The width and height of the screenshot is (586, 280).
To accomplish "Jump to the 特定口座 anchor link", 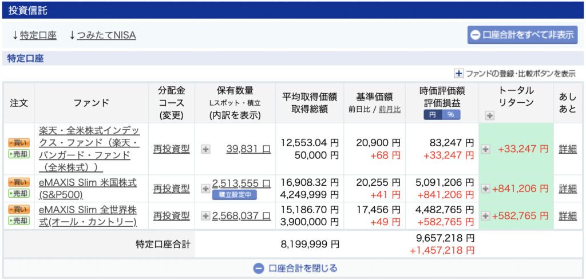I will [38, 35].
